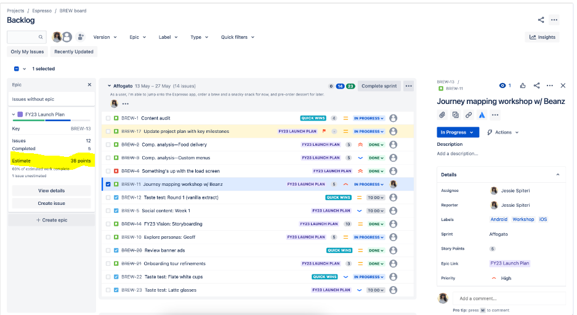
Task: Click the thumbs-up vote icon
Action: click(x=523, y=86)
